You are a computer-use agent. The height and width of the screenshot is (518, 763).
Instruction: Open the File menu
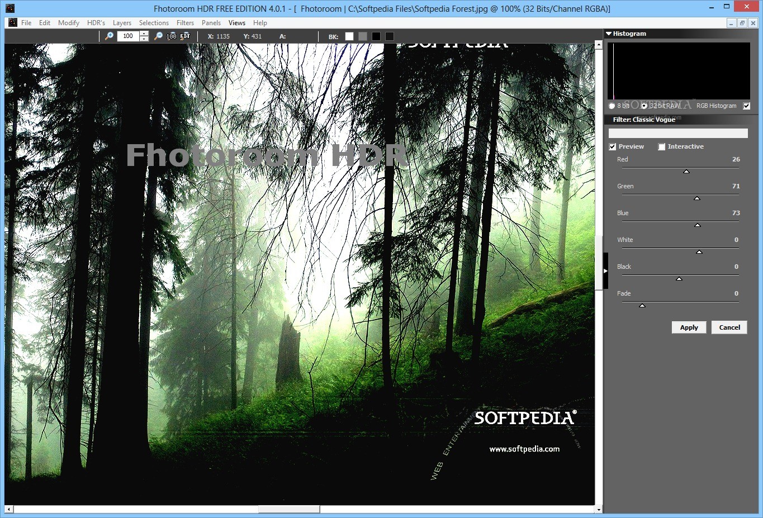pos(26,23)
